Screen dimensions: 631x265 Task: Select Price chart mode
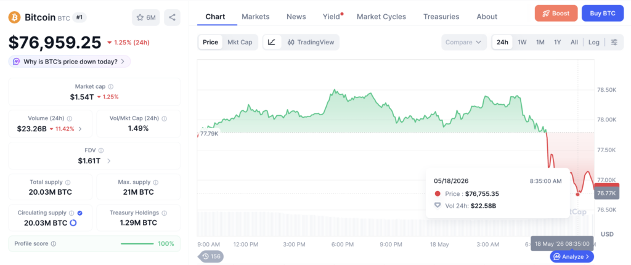(x=210, y=43)
